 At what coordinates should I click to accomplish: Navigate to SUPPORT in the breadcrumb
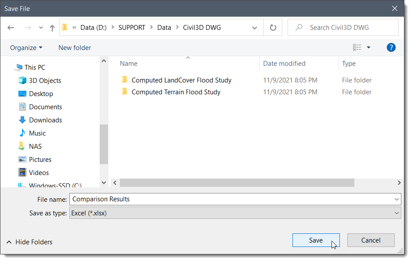point(132,28)
